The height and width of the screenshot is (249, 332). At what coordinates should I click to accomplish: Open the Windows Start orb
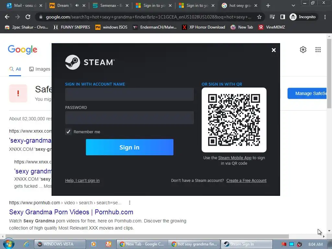tap(8, 244)
